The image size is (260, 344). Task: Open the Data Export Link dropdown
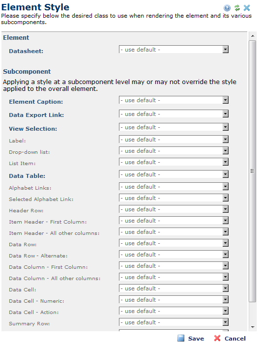[174, 114]
